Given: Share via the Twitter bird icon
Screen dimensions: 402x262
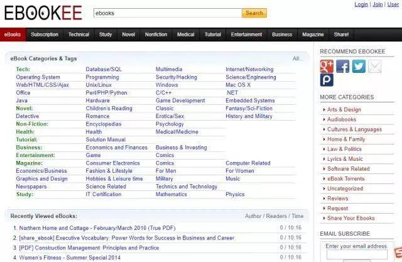Looking at the screenshot, I should pos(359,67).
